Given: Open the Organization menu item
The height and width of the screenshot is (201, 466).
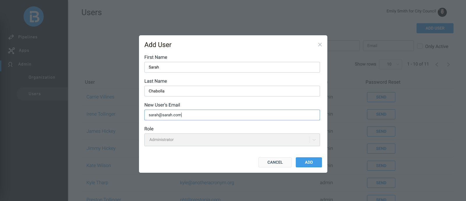Looking at the screenshot, I should [x=42, y=77].
